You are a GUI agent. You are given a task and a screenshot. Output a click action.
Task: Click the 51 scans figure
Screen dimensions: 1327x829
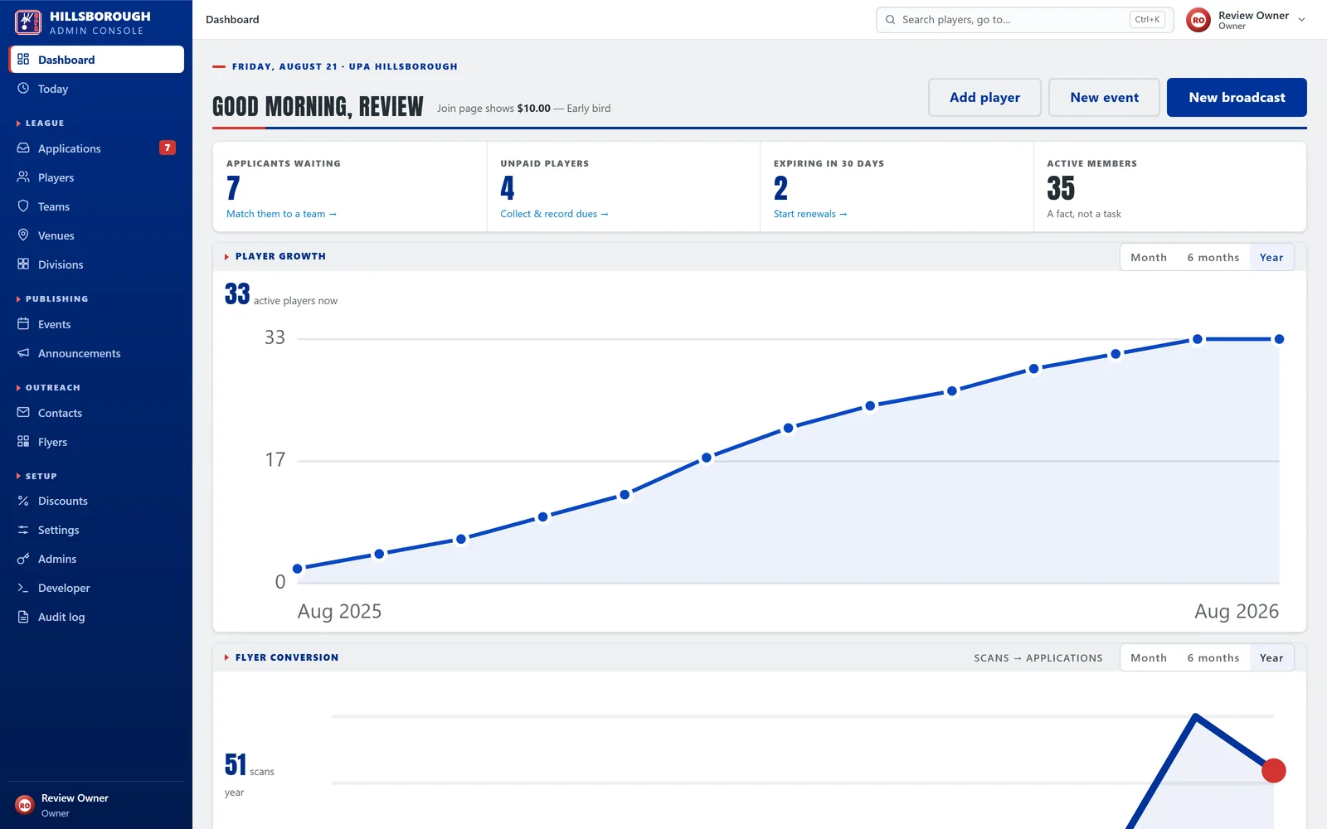236,764
